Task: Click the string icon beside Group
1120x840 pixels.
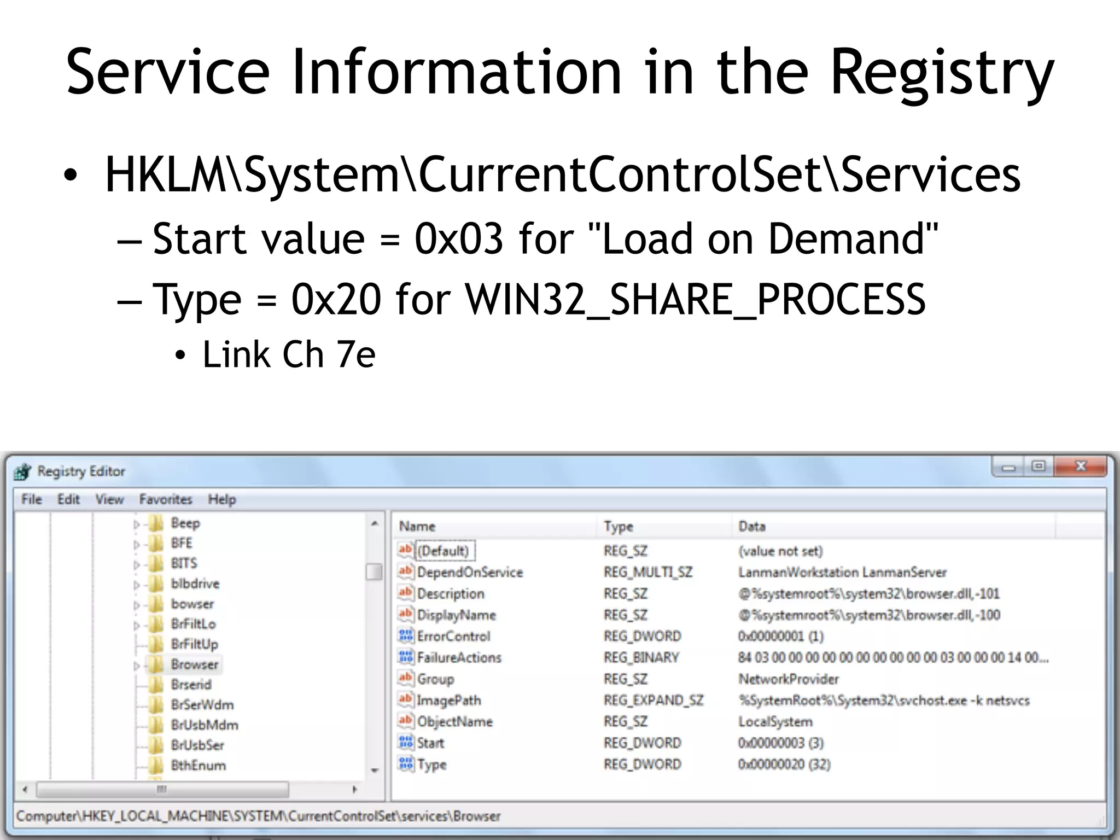Action: pos(406,678)
